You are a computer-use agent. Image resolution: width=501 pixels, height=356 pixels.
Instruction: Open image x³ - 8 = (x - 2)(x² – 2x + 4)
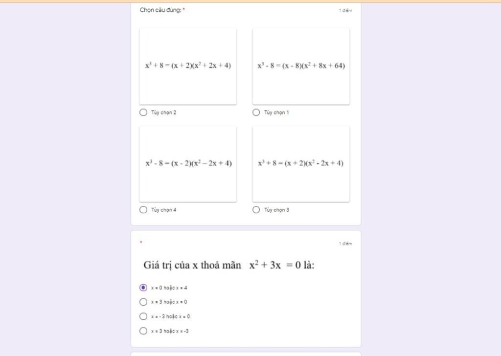[188, 164]
